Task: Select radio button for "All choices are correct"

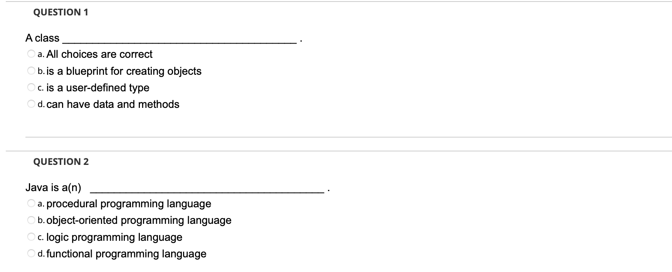Action: coord(30,54)
